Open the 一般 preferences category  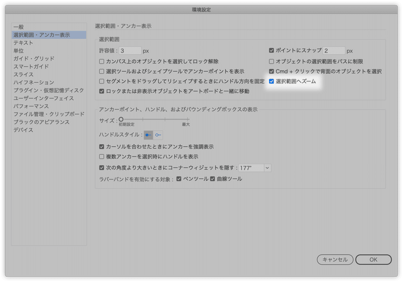(x=49, y=27)
